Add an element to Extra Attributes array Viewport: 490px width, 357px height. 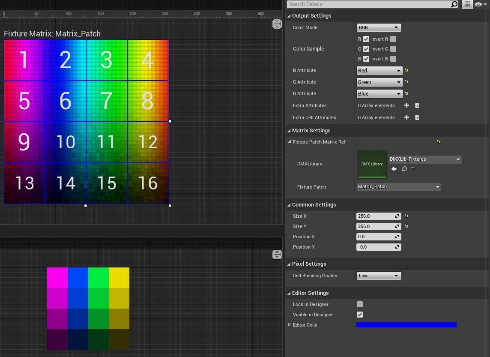point(406,105)
